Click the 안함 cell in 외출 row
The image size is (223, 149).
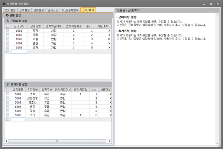point(54,39)
